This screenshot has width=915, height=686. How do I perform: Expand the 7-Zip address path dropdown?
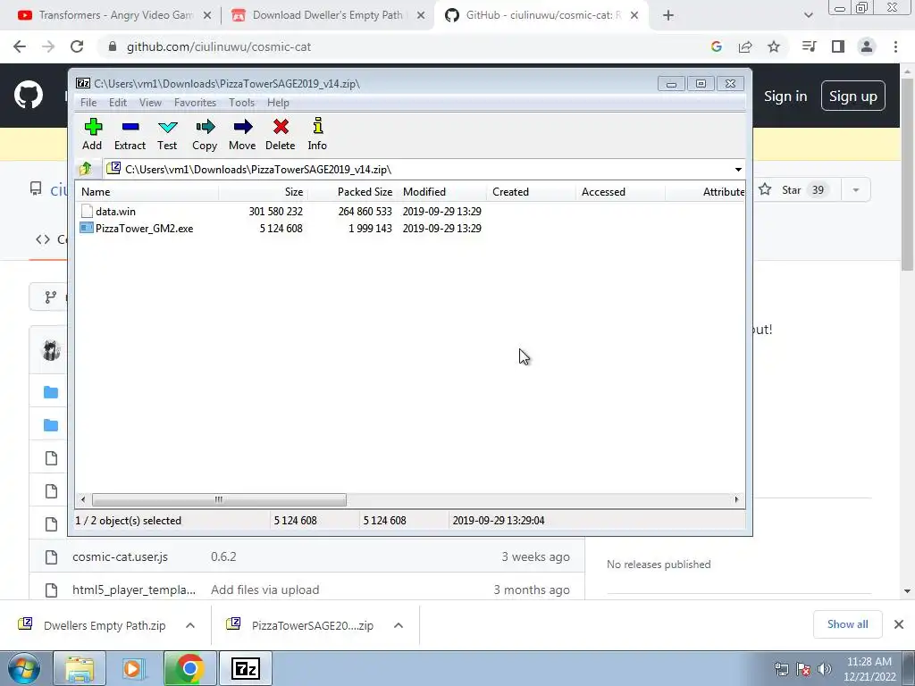pos(738,170)
